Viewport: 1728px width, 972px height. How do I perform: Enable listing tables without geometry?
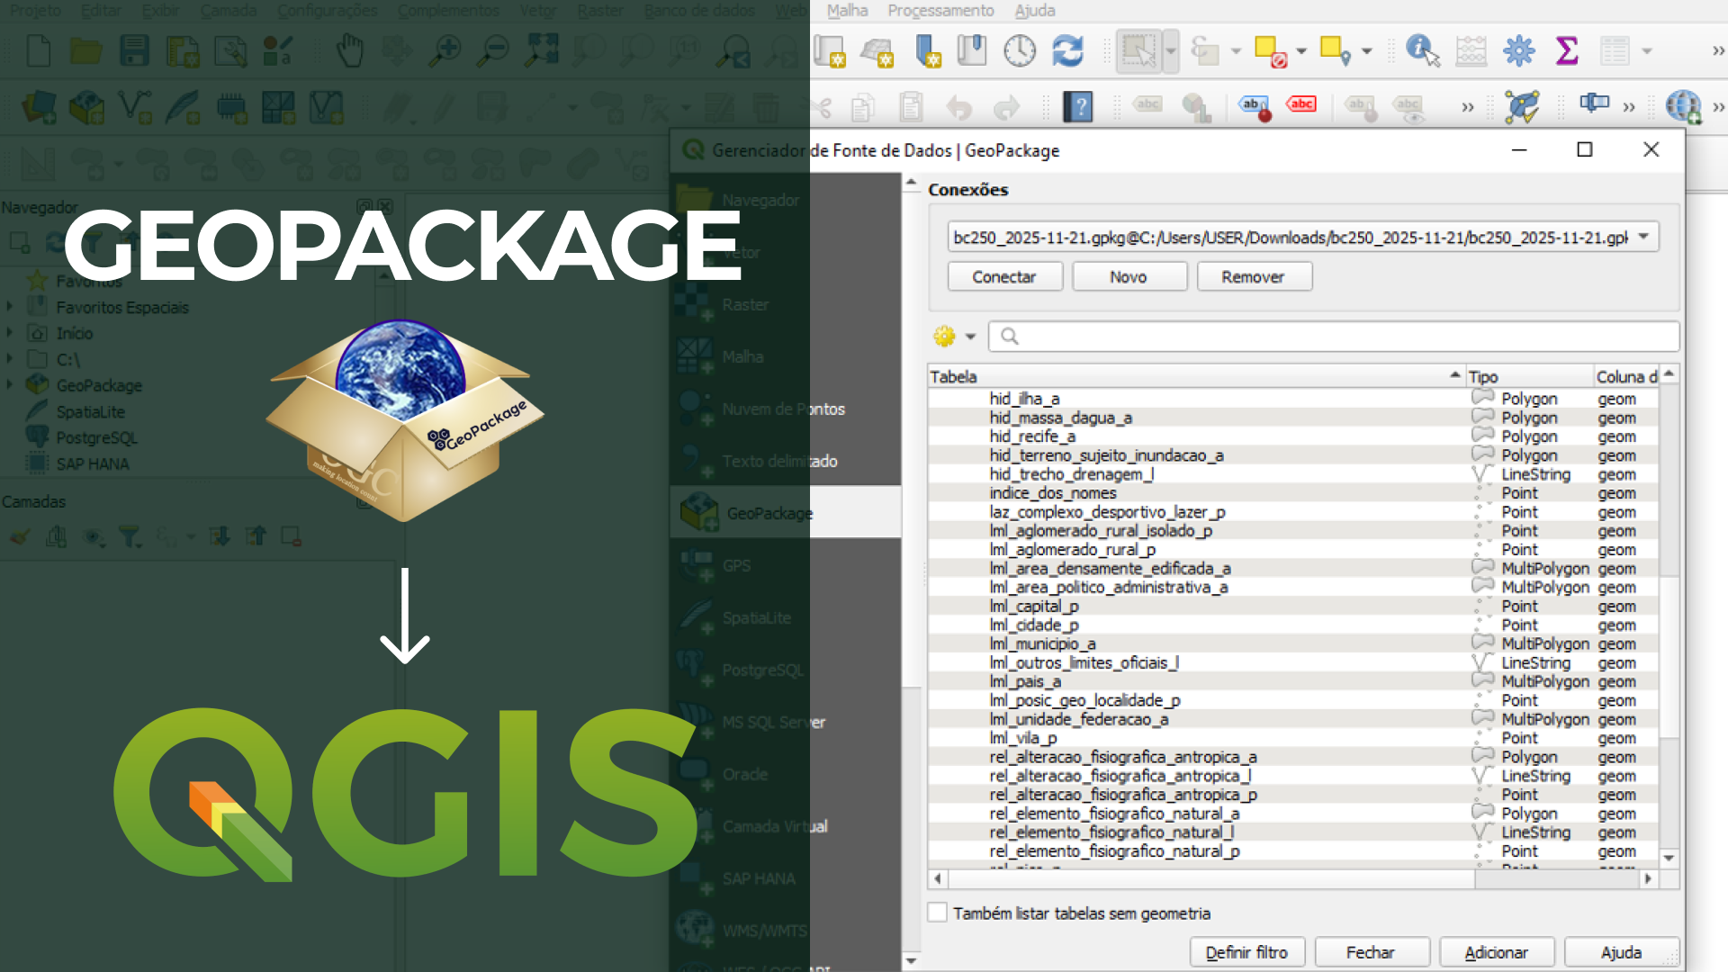coord(938,913)
